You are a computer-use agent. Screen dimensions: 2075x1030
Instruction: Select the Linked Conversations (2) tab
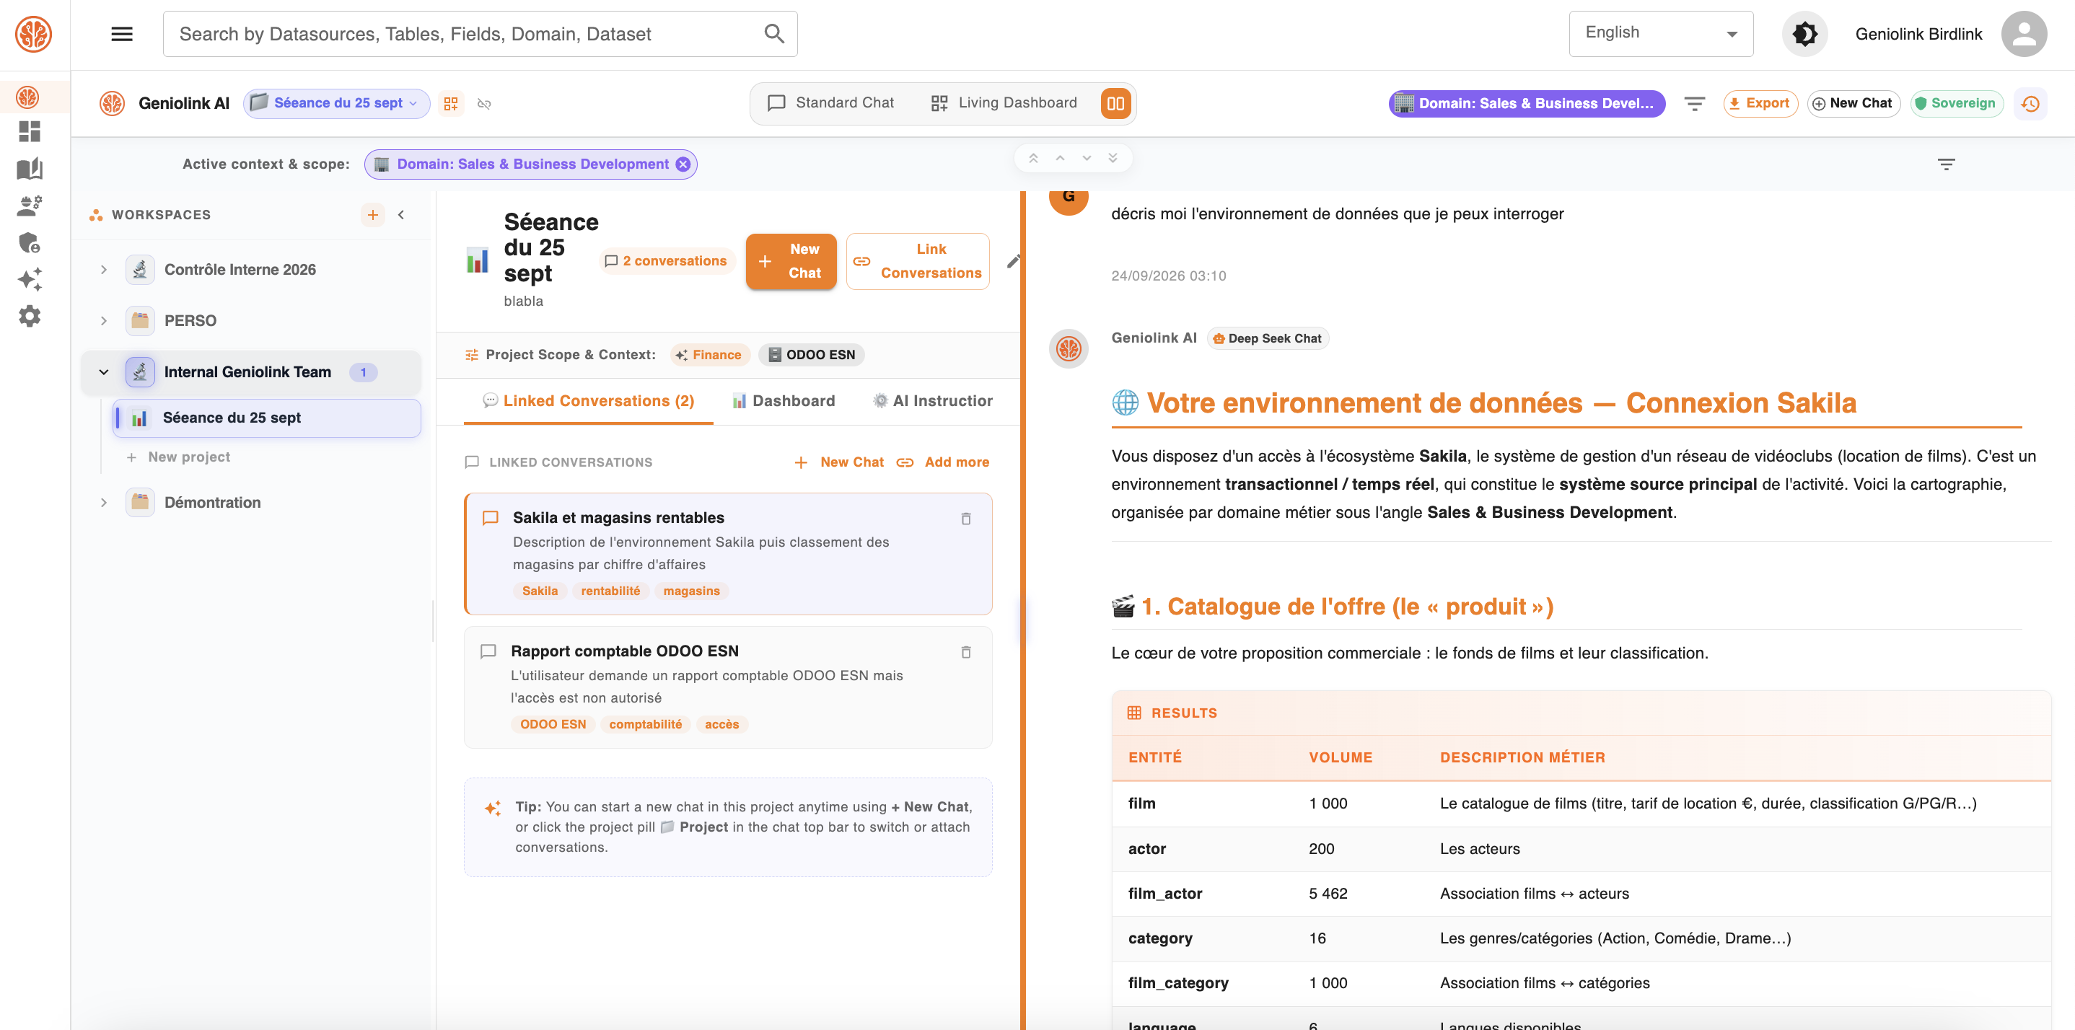tap(588, 401)
